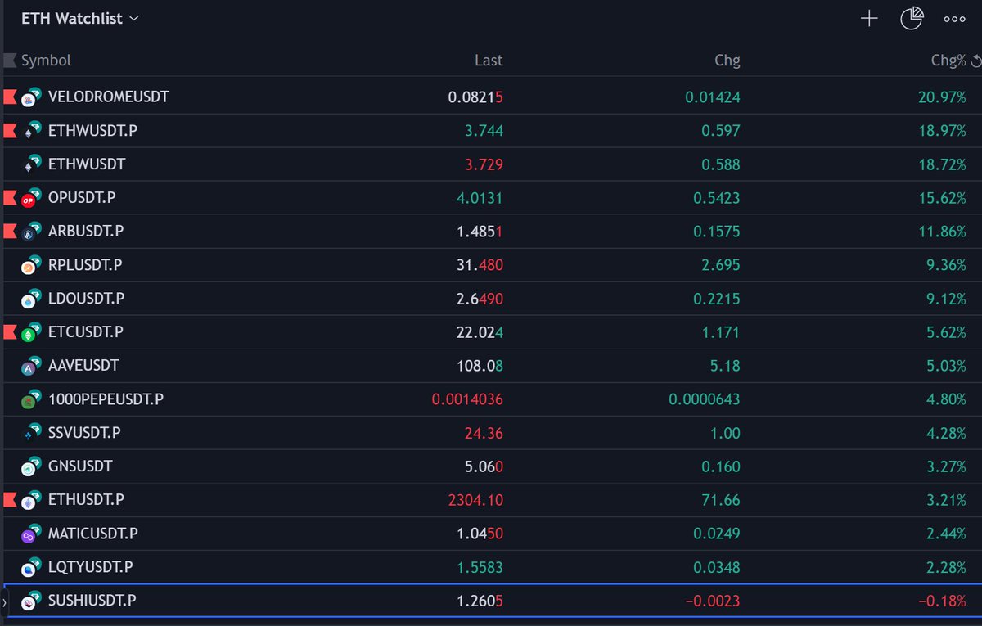The width and height of the screenshot is (982, 626).
Task: Toggle the red flag on OPUSDT.P
Action: [10, 197]
